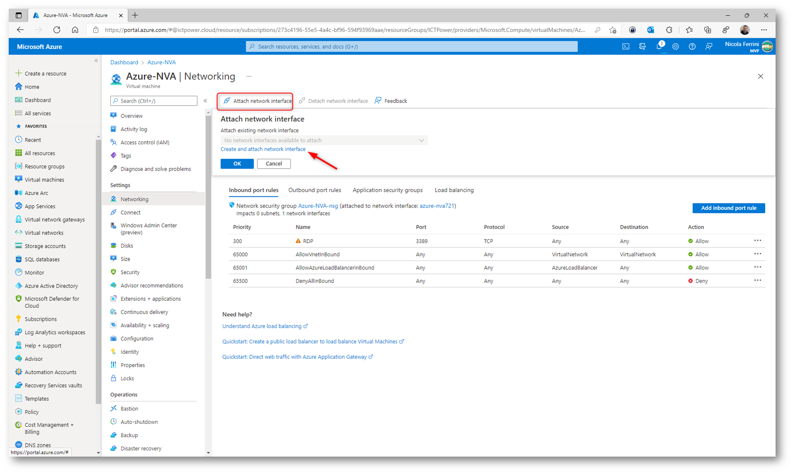Add this page to favorites star icon
Viewport: 793px width, 474px height.
pyautogui.click(x=612, y=30)
